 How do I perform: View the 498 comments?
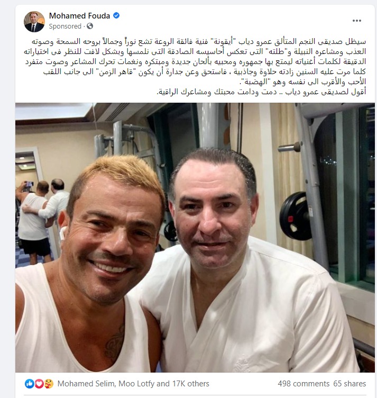click(304, 384)
